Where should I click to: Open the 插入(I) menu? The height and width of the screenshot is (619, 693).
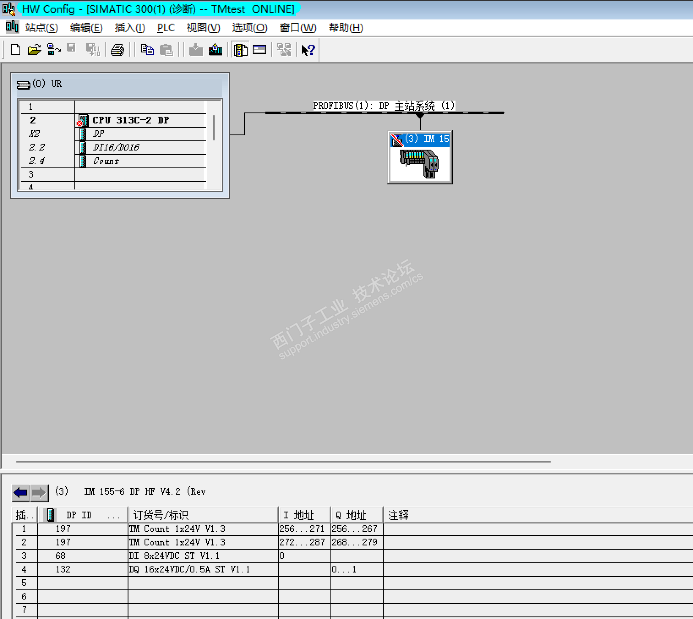(130, 27)
